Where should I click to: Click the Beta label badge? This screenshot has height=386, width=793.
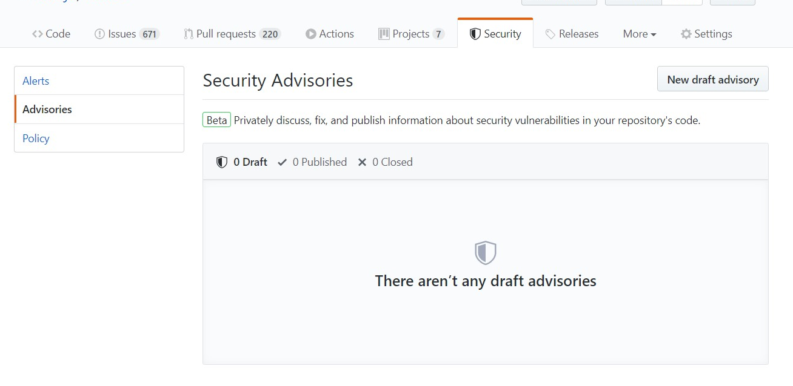216,120
